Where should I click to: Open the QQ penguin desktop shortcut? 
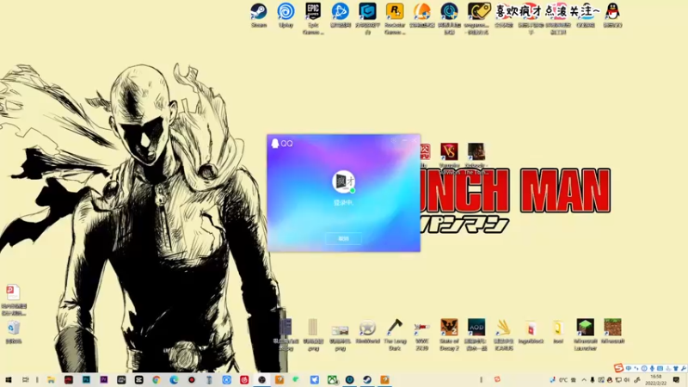click(x=612, y=15)
